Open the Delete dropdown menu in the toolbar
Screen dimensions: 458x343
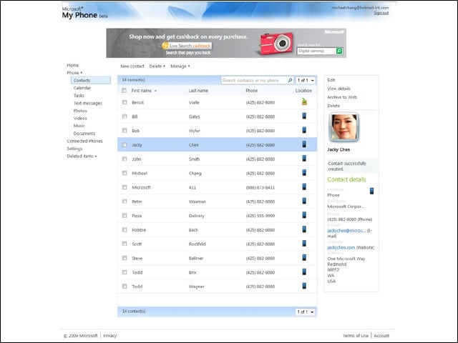click(157, 66)
